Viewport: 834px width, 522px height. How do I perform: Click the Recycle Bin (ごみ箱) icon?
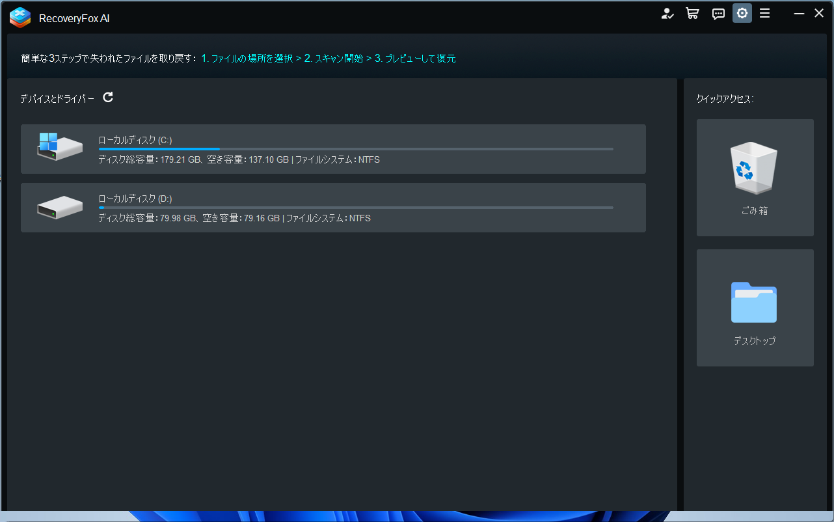pos(755,169)
